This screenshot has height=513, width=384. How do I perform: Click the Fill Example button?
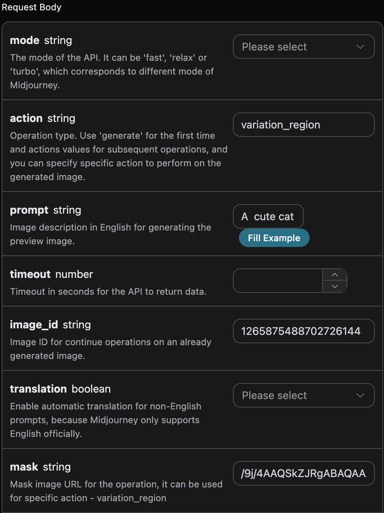(274, 237)
